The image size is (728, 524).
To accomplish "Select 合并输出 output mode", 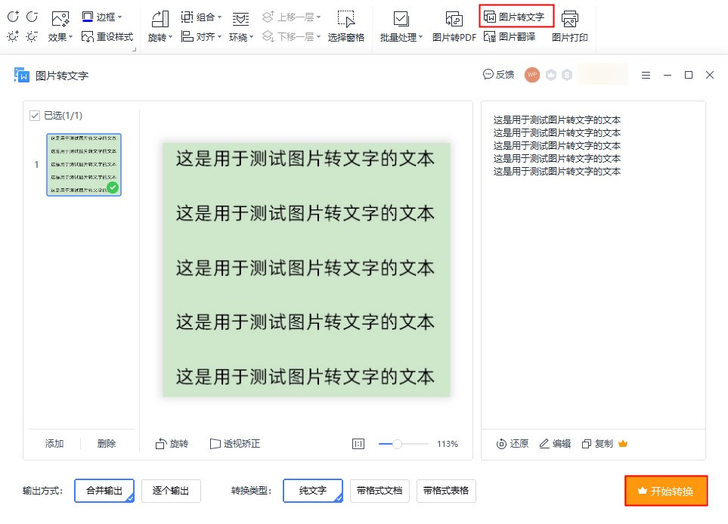I will pyautogui.click(x=104, y=491).
